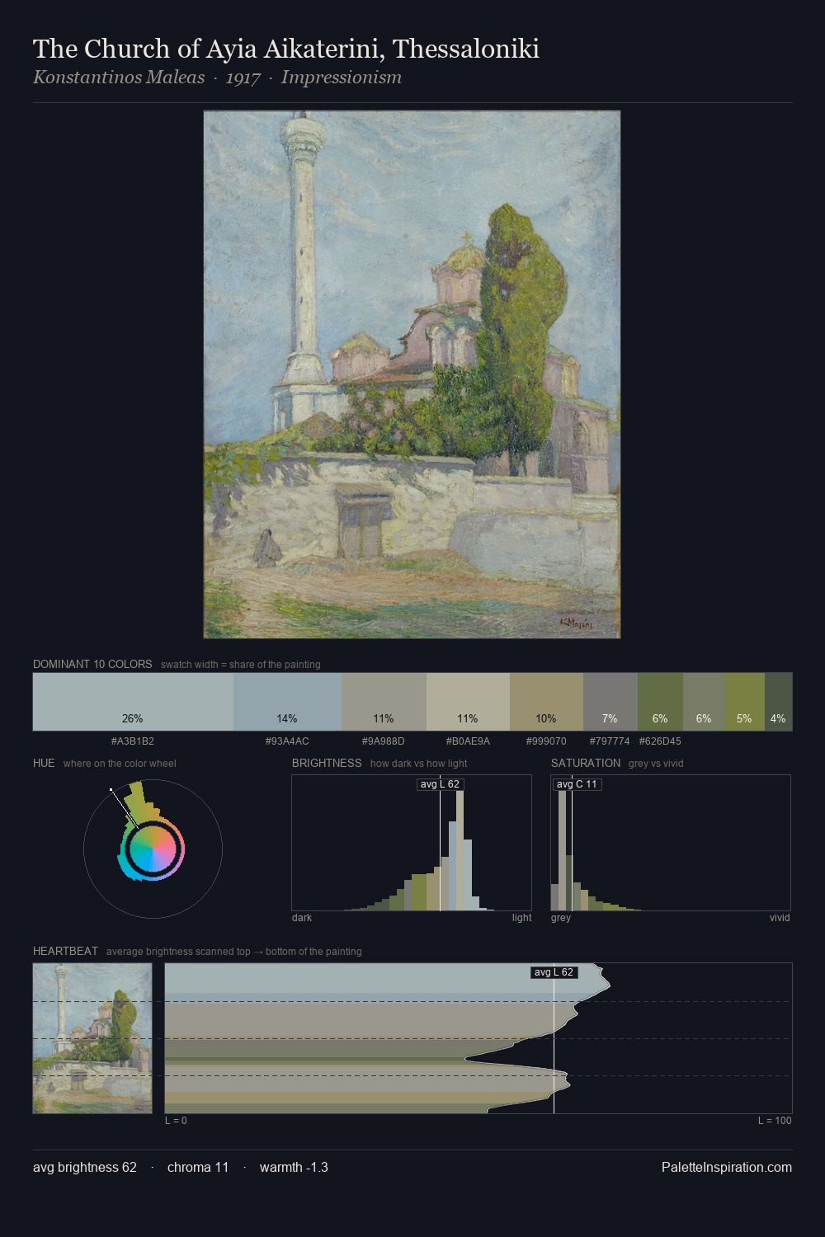Click the 'Konstantinos Maleas' artist name
825x1237 pixels.
[119, 78]
